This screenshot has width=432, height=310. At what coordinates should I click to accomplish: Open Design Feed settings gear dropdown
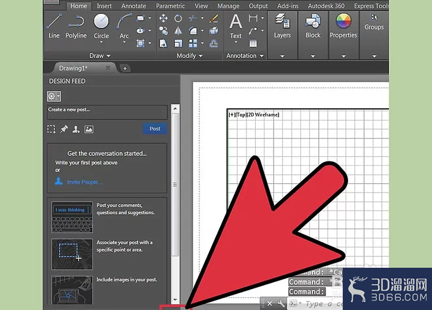point(54,96)
